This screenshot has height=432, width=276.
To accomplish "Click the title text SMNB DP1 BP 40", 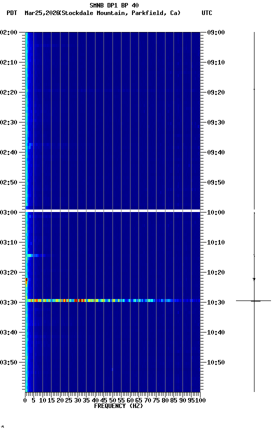I will coord(114,5).
